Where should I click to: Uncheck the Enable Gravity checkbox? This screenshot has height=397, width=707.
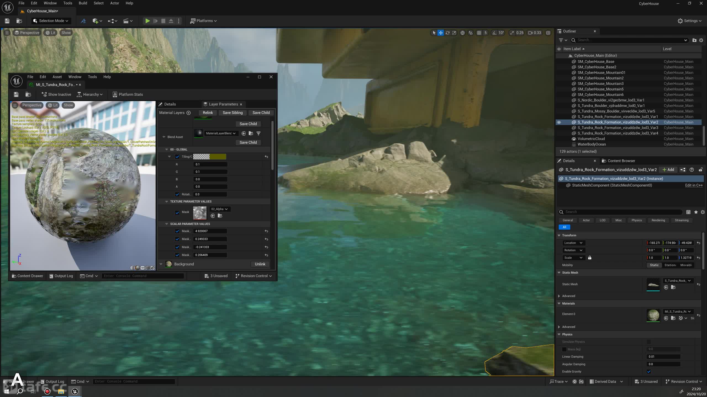point(649,372)
